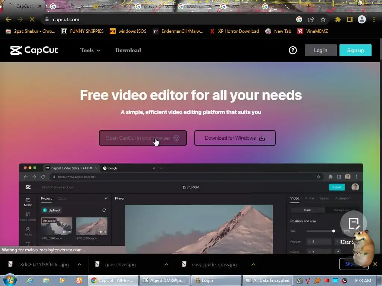Open the Chrome extensions puzzle icon
The height and width of the screenshot is (286, 382).
pos(338,19)
